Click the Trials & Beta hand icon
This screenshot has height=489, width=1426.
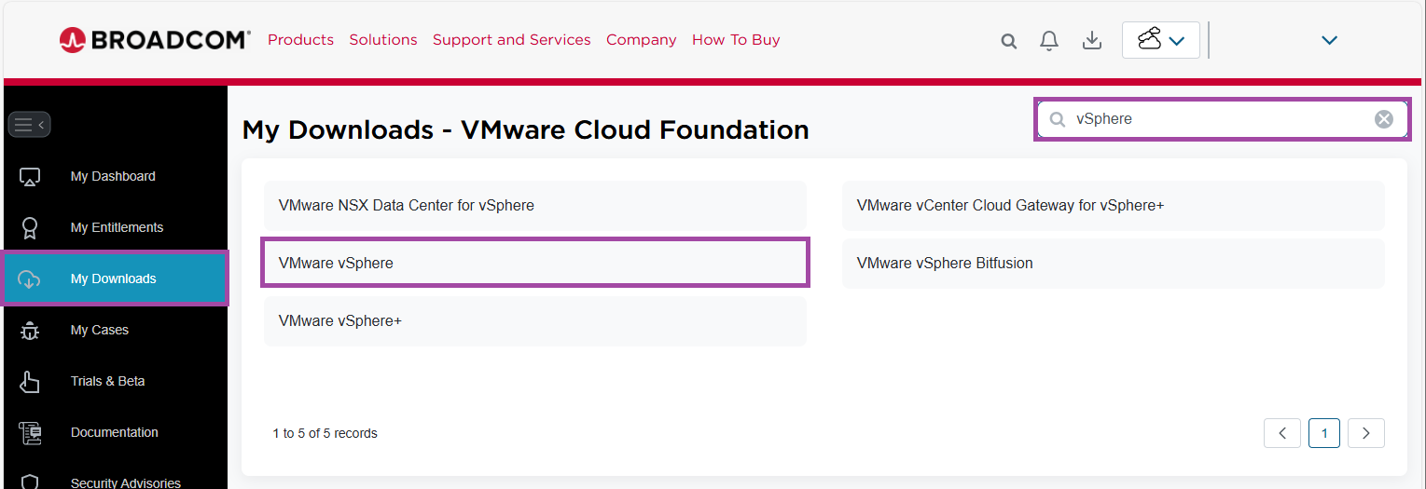30,381
